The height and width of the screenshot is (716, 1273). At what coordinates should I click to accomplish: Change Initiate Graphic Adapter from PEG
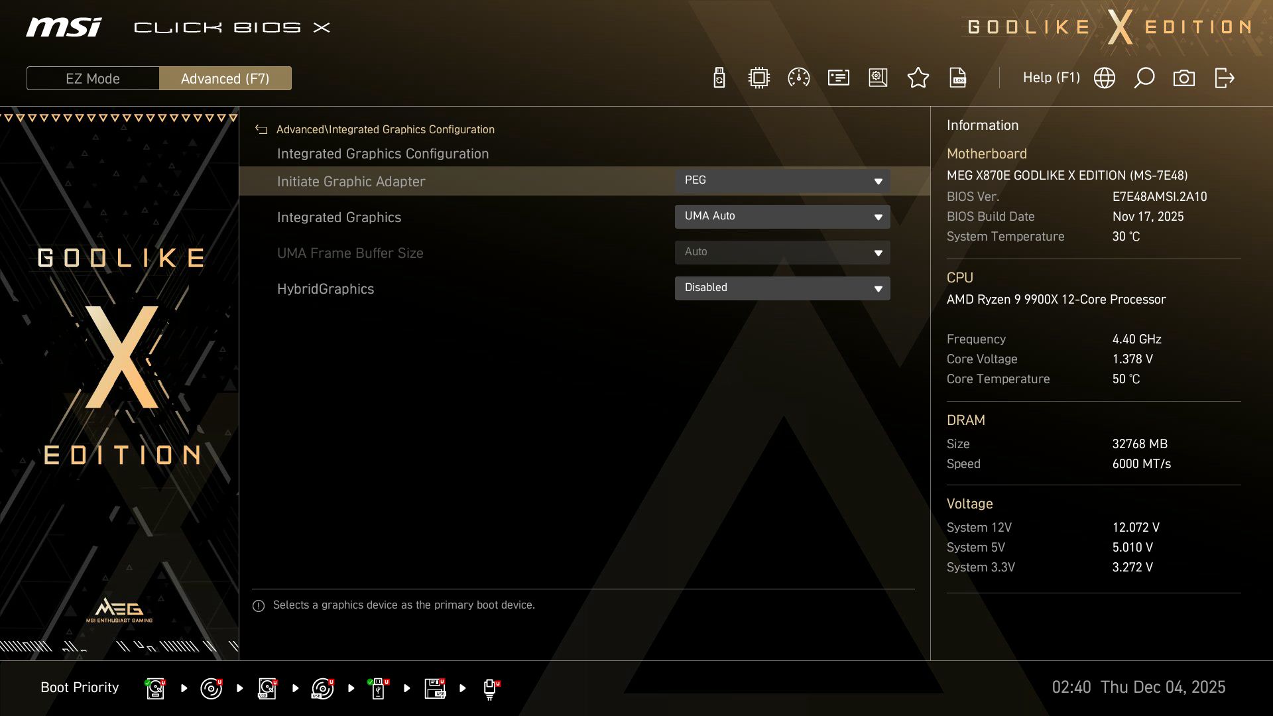(782, 180)
